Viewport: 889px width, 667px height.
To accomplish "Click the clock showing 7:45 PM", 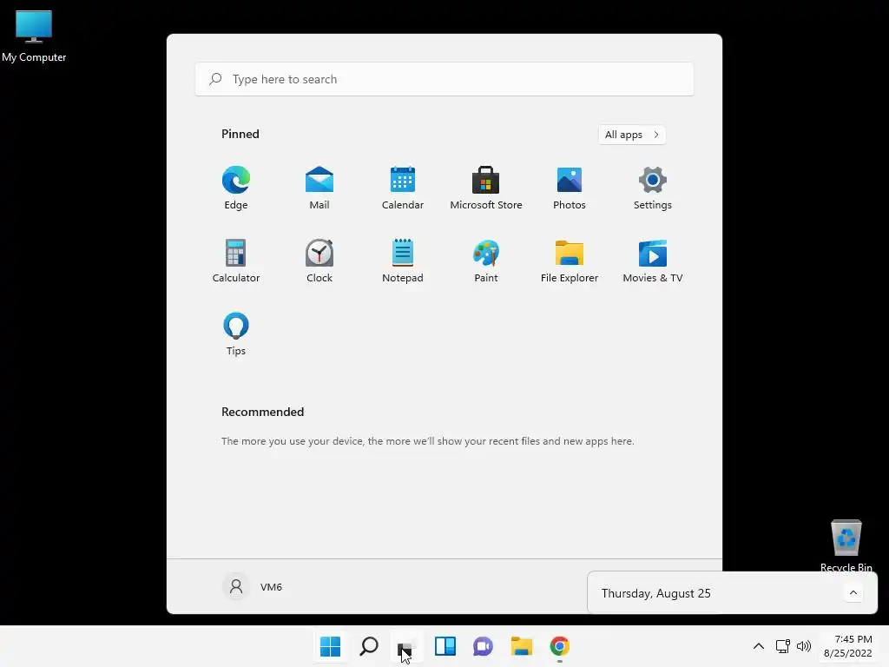I will coord(848,646).
